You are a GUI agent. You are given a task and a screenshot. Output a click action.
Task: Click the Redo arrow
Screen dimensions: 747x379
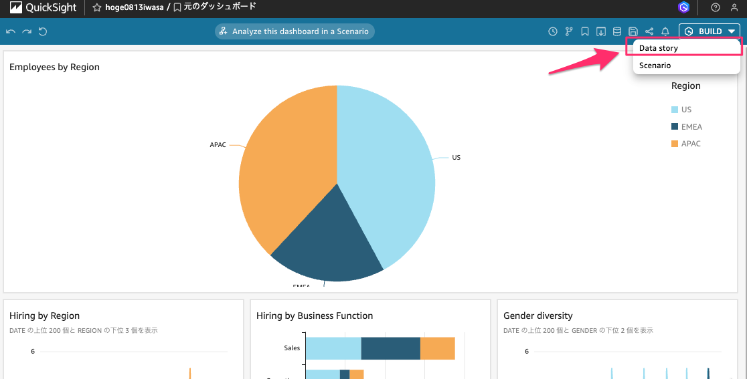27,31
